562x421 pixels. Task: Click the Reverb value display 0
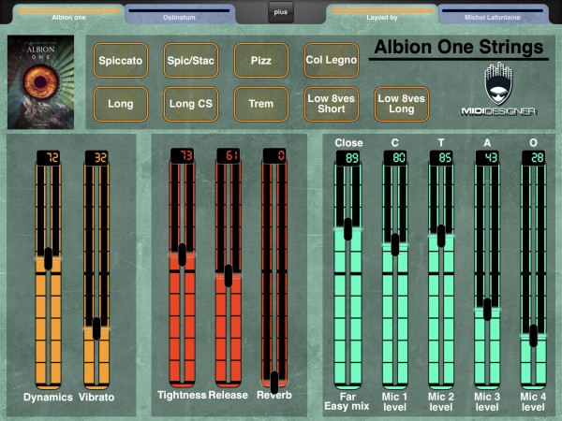(x=274, y=155)
